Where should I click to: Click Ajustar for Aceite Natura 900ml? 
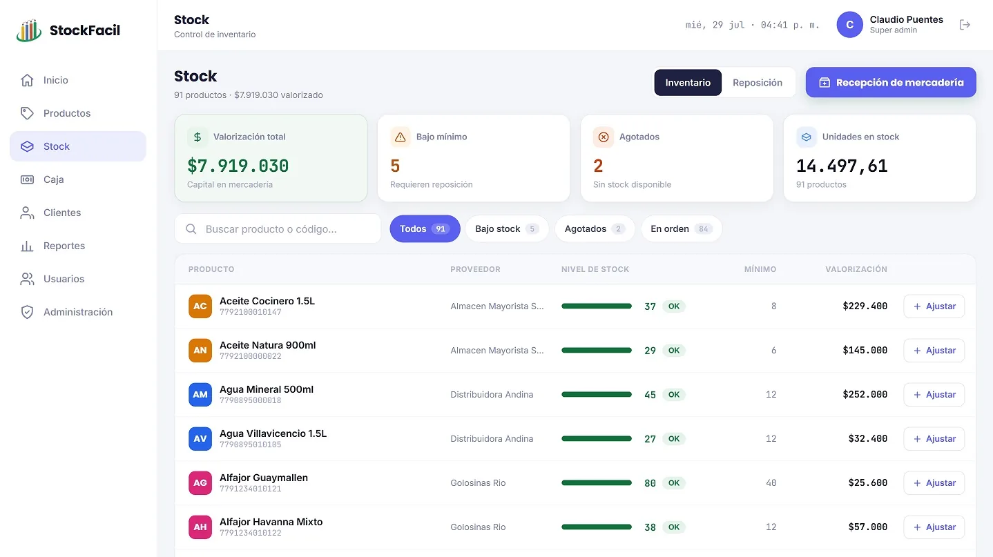(934, 351)
